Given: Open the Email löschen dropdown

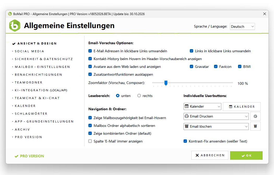Looking at the screenshot, I should [216, 126].
